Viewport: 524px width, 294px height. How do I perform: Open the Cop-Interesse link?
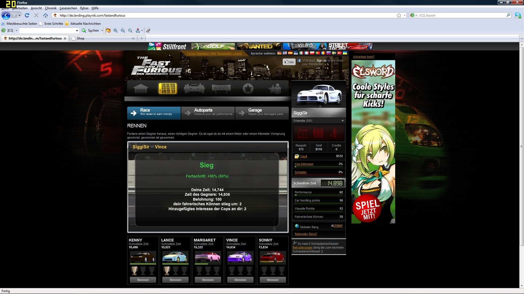click(x=304, y=164)
